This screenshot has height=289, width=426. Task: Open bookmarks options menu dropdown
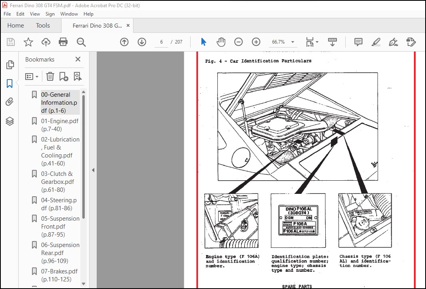click(x=32, y=77)
